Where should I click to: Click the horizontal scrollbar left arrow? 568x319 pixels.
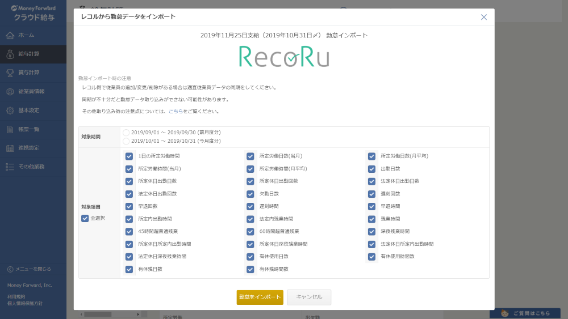coord(81,314)
